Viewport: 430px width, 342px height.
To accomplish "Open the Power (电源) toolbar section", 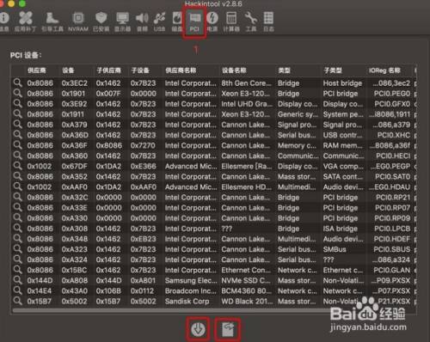I will 212,21.
